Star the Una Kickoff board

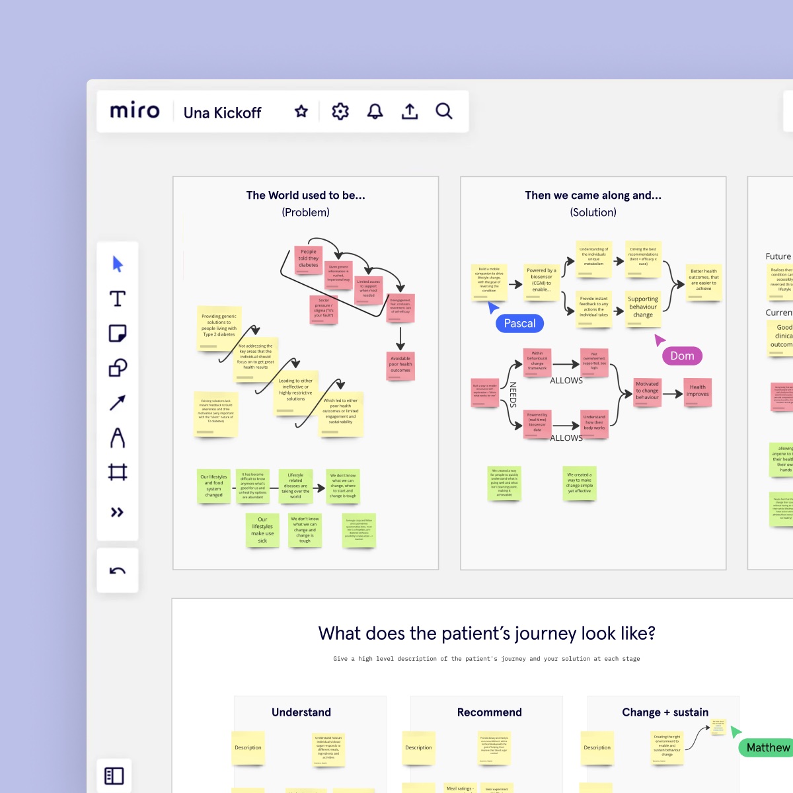click(301, 112)
